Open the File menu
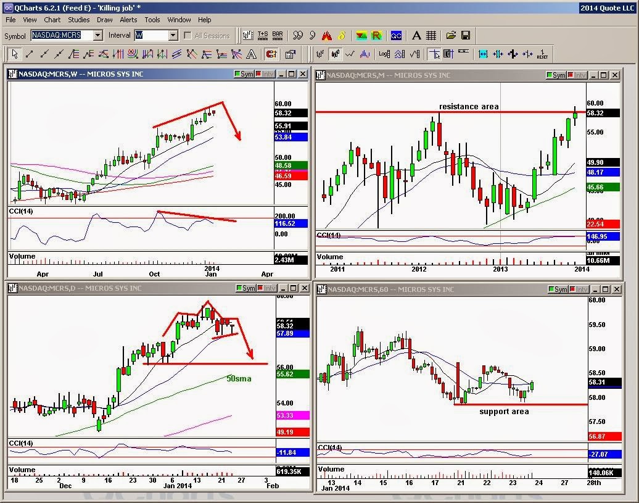Viewport: 639px width, 503px height. click(x=10, y=20)
